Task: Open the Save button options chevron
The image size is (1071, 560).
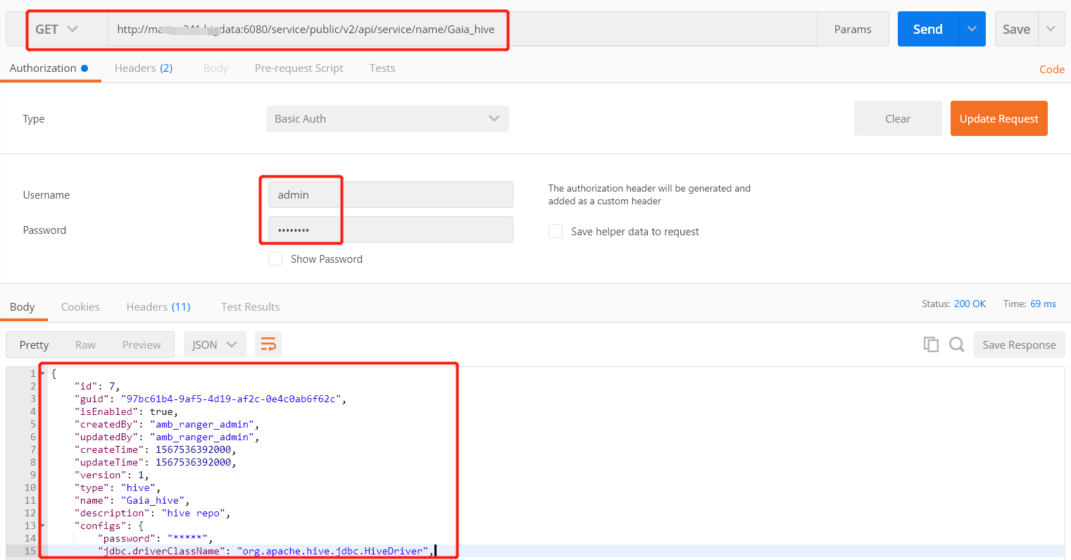Action: (x=1051, y=29)
